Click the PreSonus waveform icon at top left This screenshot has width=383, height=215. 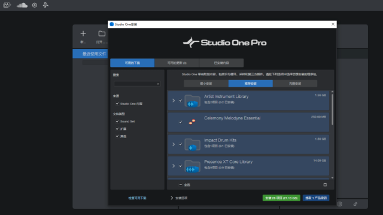[x=7, y=5]
